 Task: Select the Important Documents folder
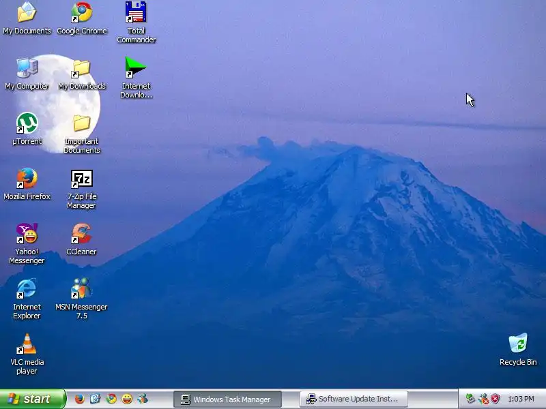[x=82, y=133]
